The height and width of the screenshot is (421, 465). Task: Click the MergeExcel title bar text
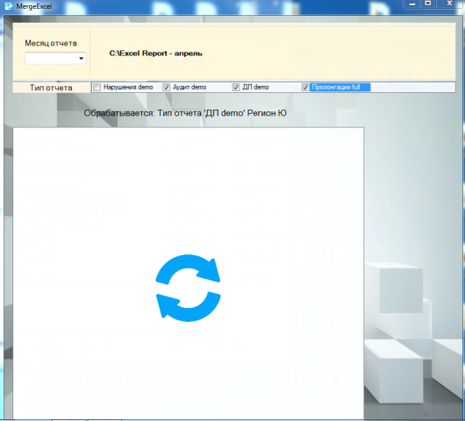(34, 6)
